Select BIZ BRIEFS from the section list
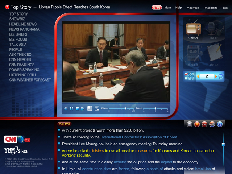This screenshot has width=232, height=174. 18,34
